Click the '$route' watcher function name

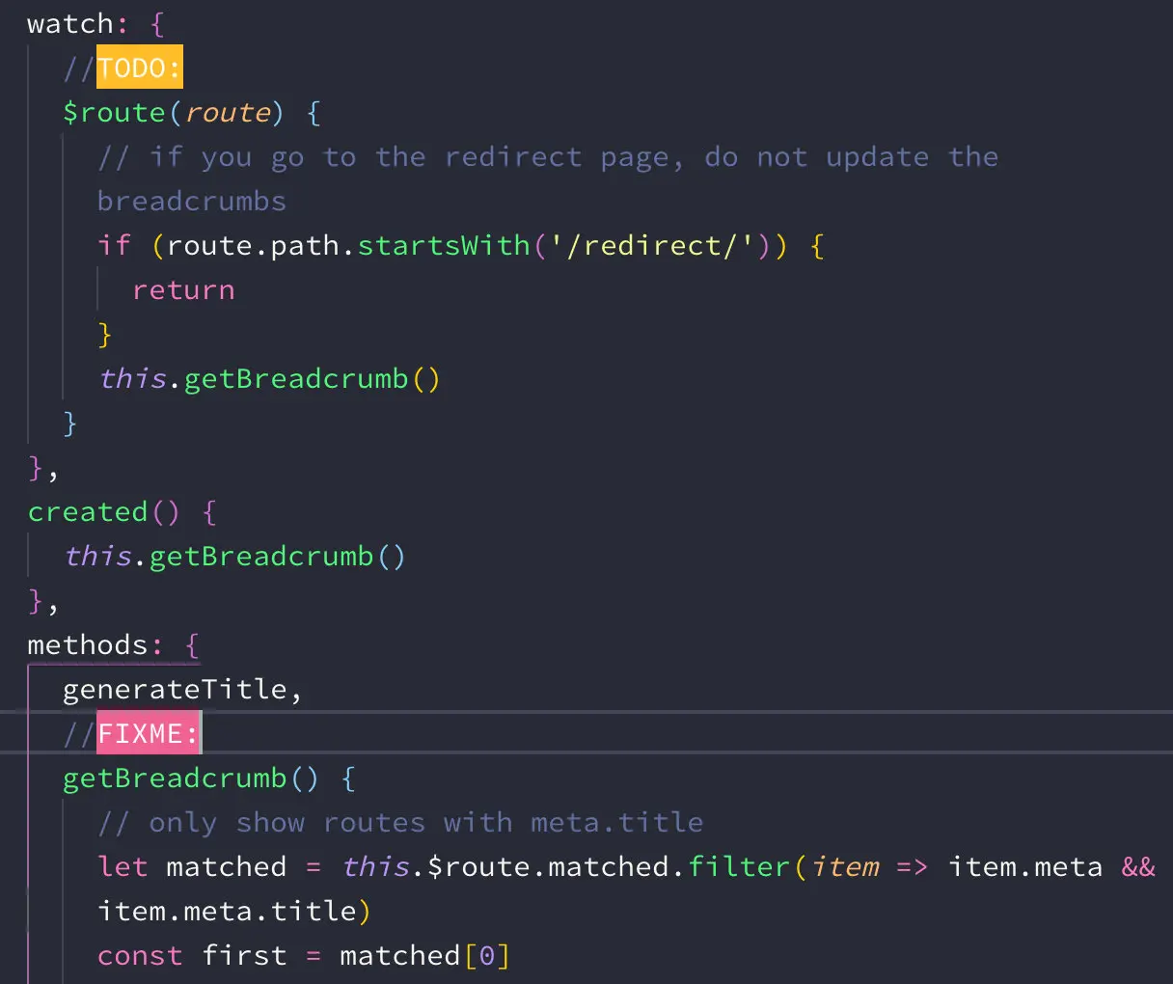[114, 113]
